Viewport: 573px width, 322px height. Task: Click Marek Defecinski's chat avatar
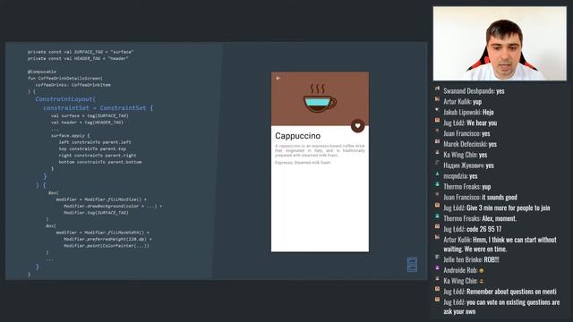click(437, 141)
